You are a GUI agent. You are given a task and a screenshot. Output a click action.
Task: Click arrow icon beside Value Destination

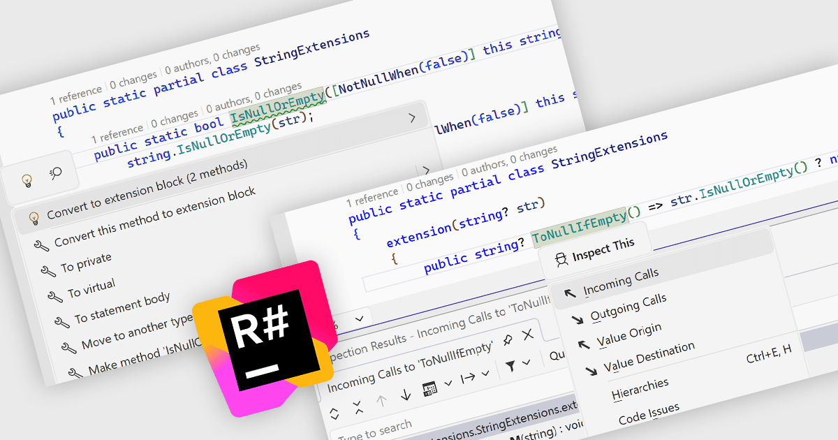tap(591, 371)
